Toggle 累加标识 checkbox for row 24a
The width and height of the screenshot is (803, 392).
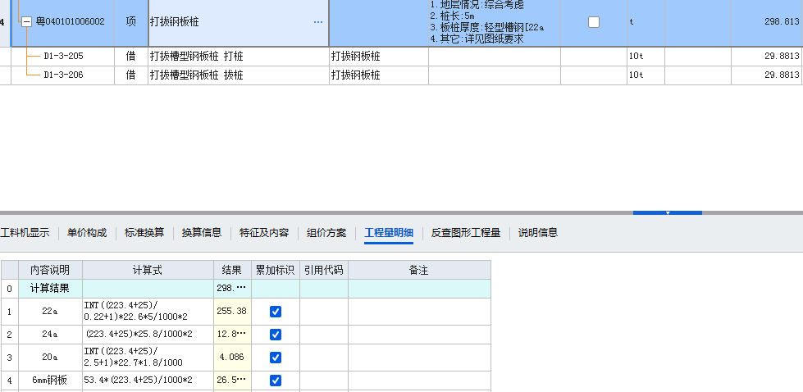point(276,335)
